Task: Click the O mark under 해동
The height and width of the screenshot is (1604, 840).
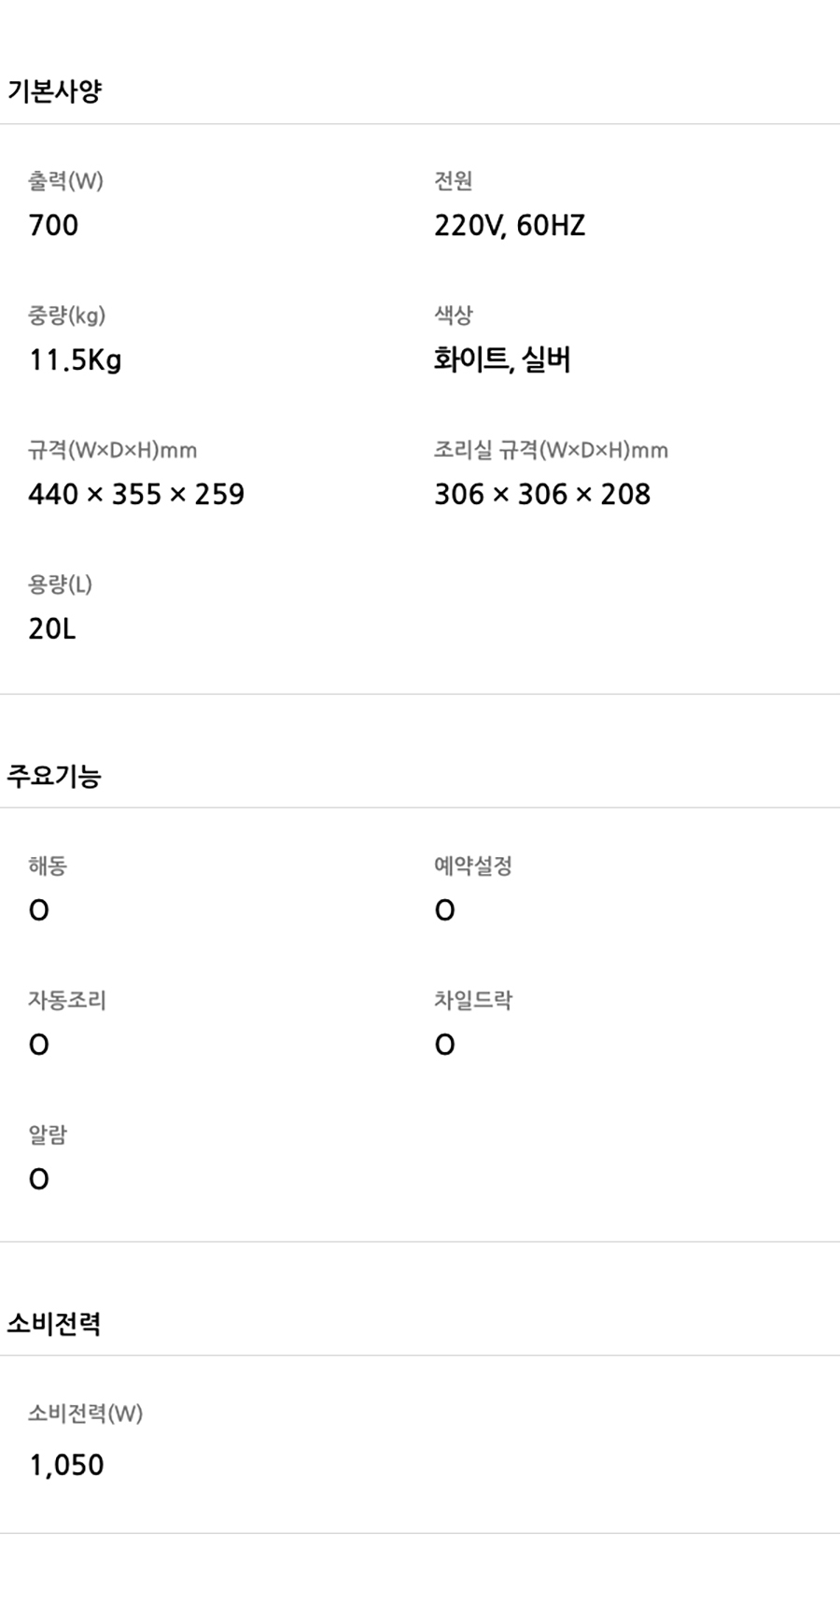Action: coord(38,910)
